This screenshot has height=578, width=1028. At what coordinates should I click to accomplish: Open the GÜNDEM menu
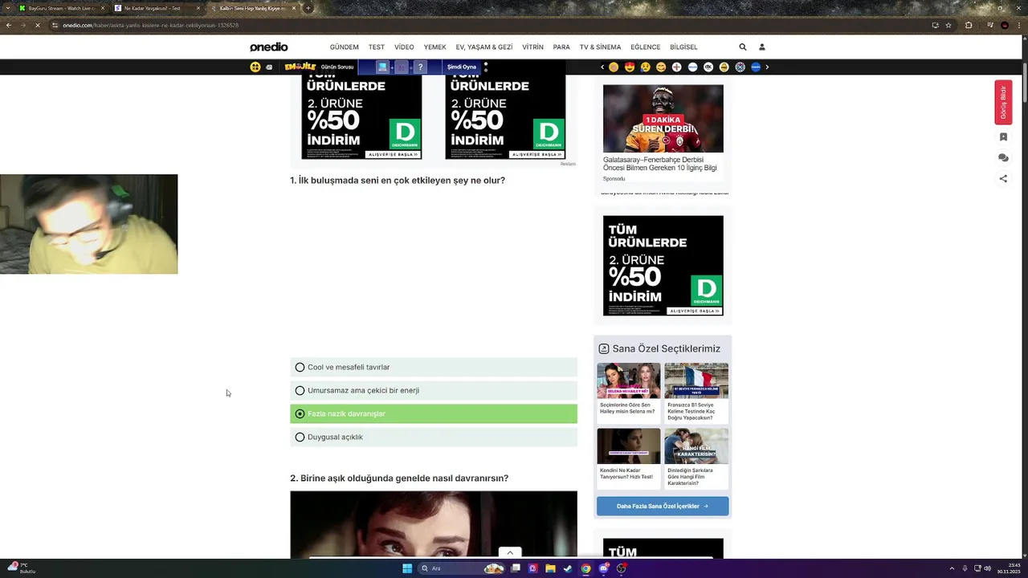click(x=345, y=47)
